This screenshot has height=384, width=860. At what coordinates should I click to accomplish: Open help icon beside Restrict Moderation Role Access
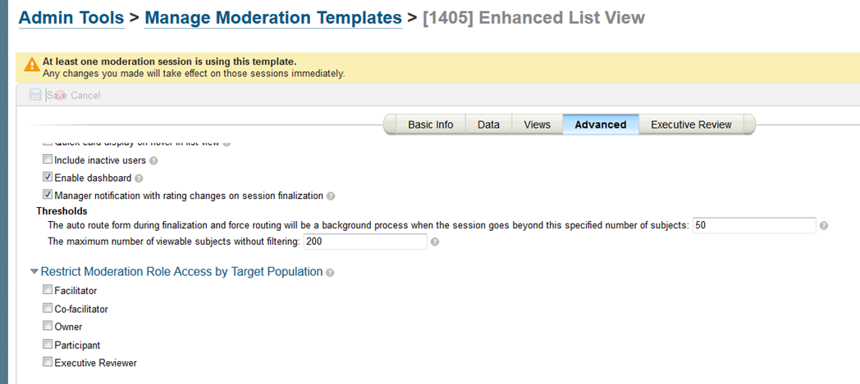coord(330,272)
